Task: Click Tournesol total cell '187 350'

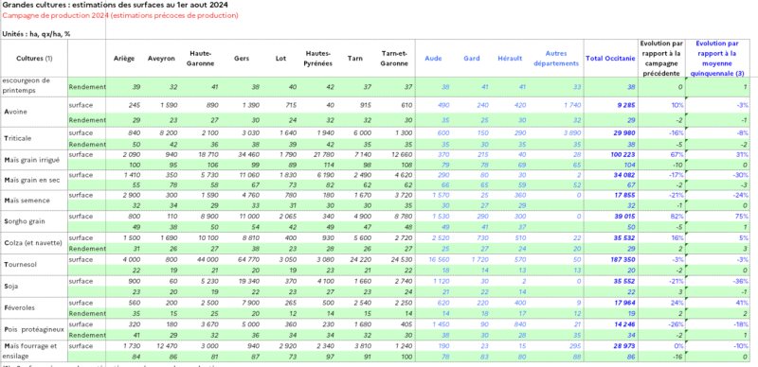Action: tap(622, 260)
